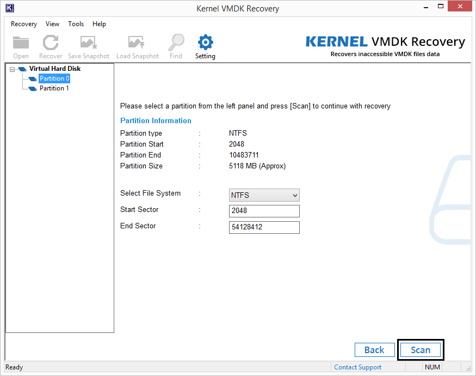Click the Scan button

coord(421,350)
